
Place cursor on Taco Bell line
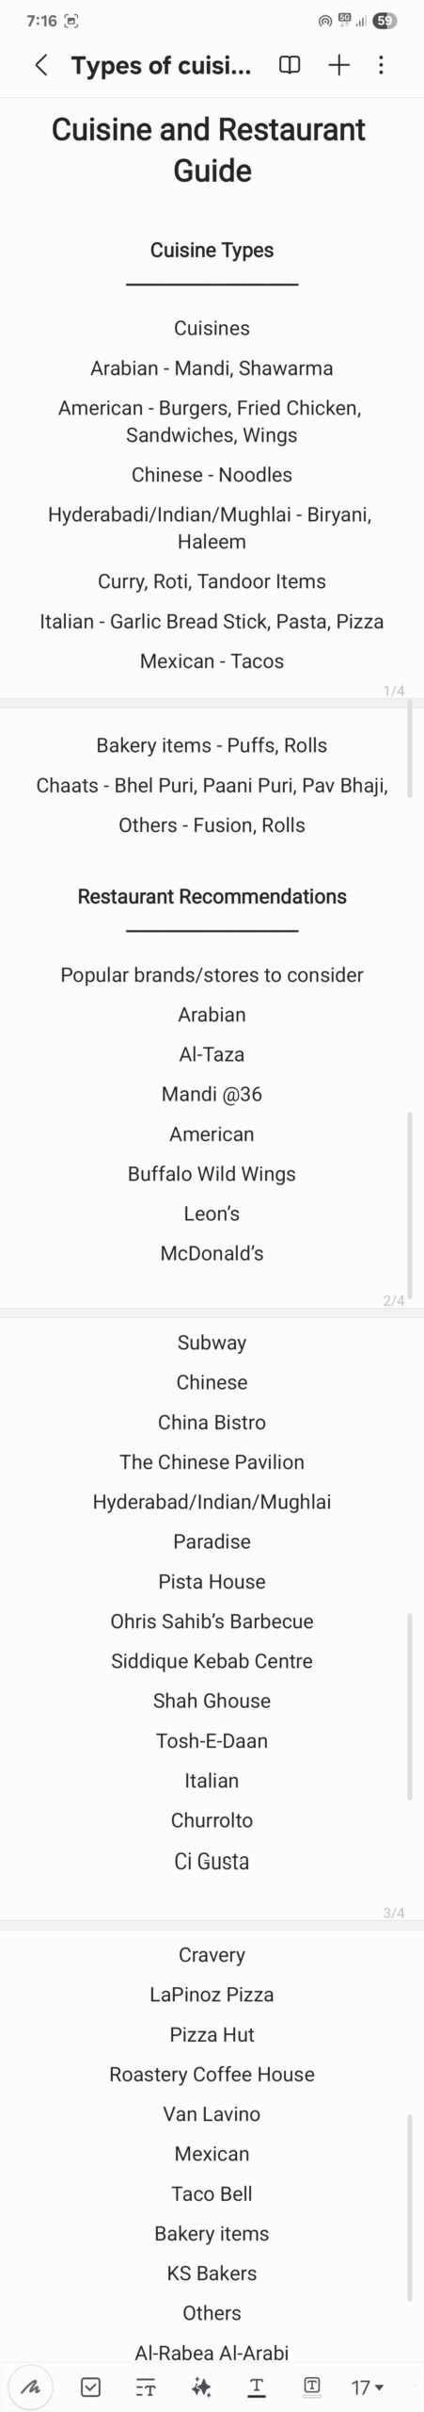click(212, 2193)
